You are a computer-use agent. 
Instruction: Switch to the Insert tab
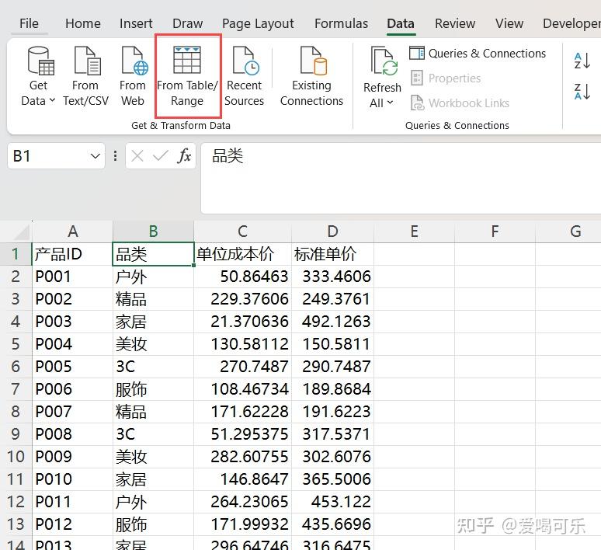click(x=136, y=23)
